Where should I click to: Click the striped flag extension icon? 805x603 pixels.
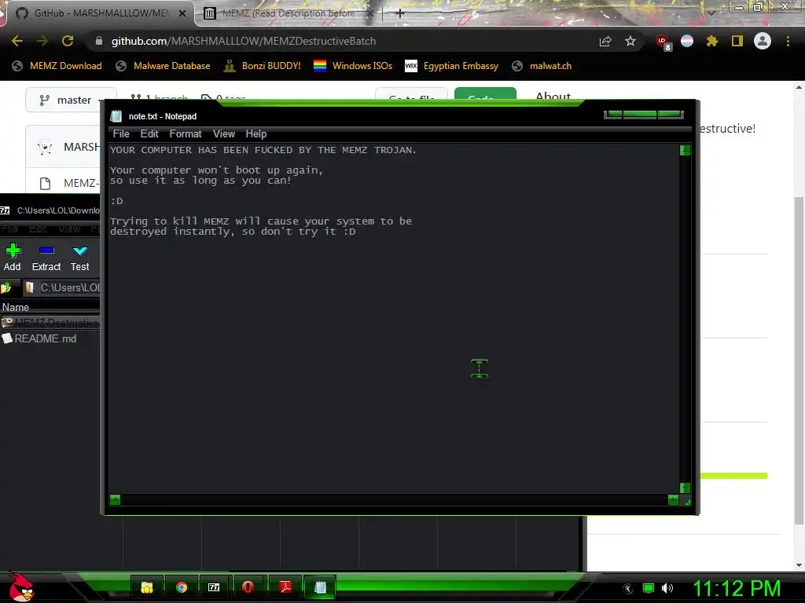687,41
